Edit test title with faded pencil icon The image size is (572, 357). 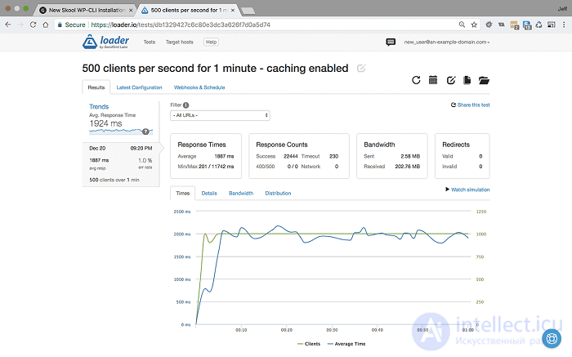coord(361,68)
